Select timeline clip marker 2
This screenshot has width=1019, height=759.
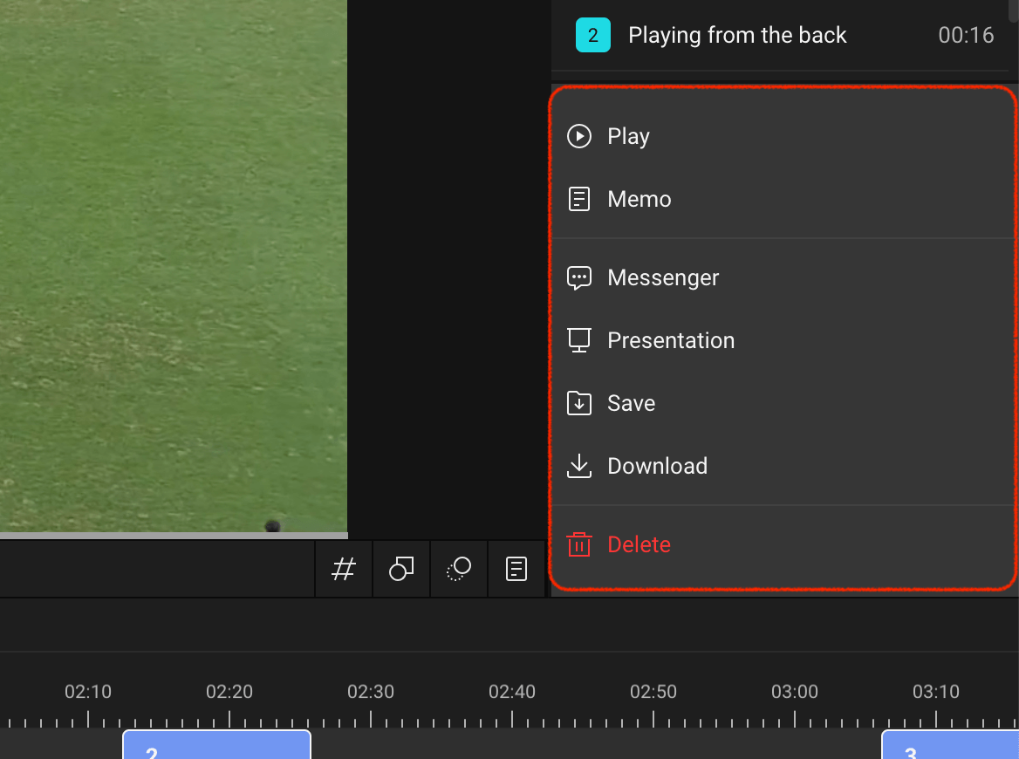pos(217,745)
